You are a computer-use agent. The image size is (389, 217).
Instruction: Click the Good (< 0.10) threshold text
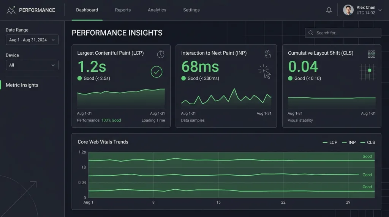click(308, 78)
